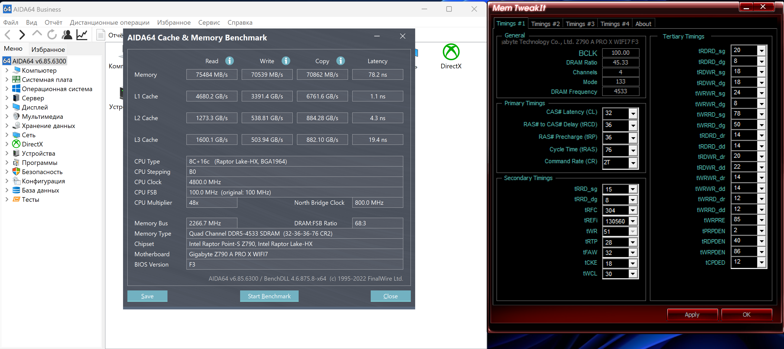This screenshot has width=784, height=349.
Task: Click the Read info icon
Action: (x=230, y=61)
